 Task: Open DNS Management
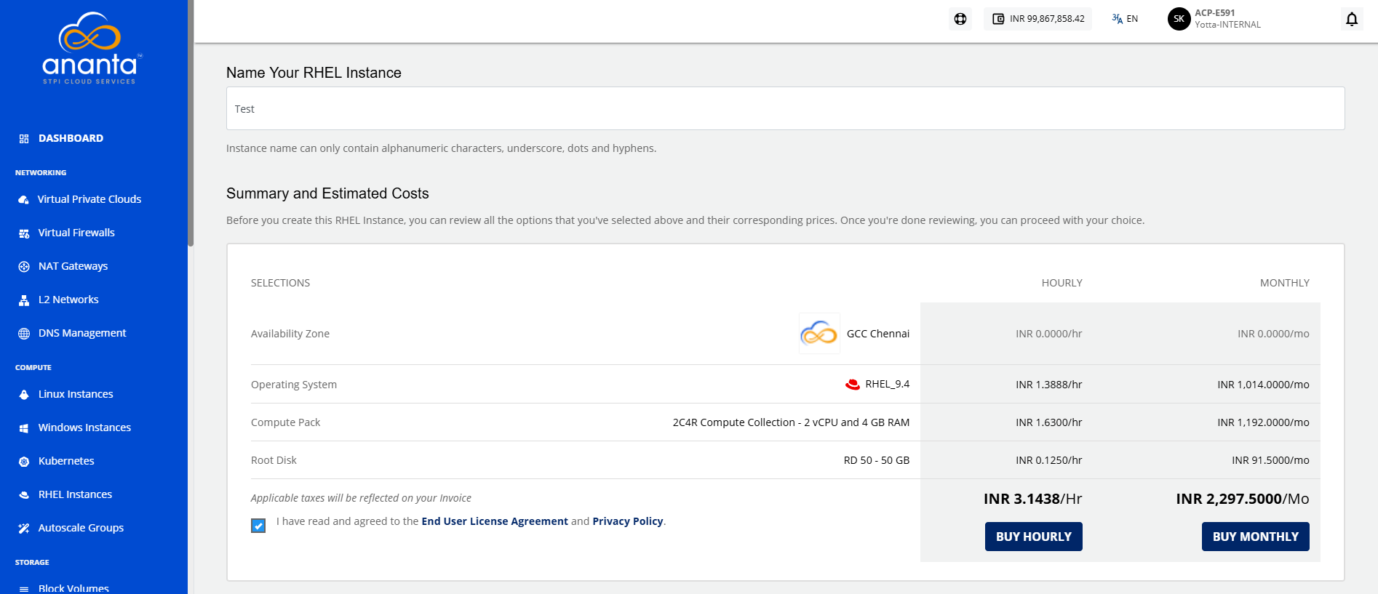(82, 333)
